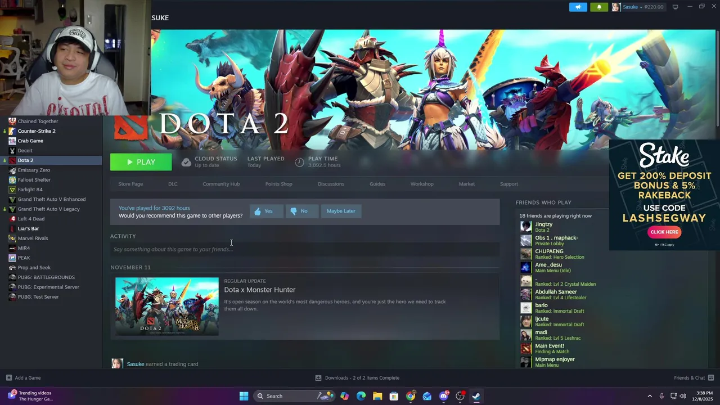Show hidden system tray icons chevron
The width and height of the screenshot is (720, 405).
pyautogui.click(x=650, y=396)
